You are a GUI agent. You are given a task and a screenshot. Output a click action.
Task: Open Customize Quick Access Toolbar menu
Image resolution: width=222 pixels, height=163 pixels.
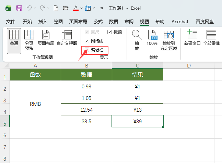102,8
